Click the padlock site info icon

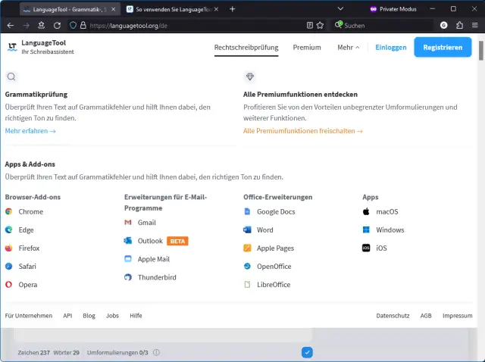point(83,25)
